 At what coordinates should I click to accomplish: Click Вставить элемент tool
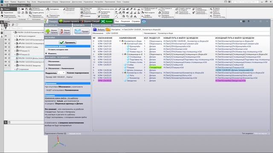[x=215, y=9]
